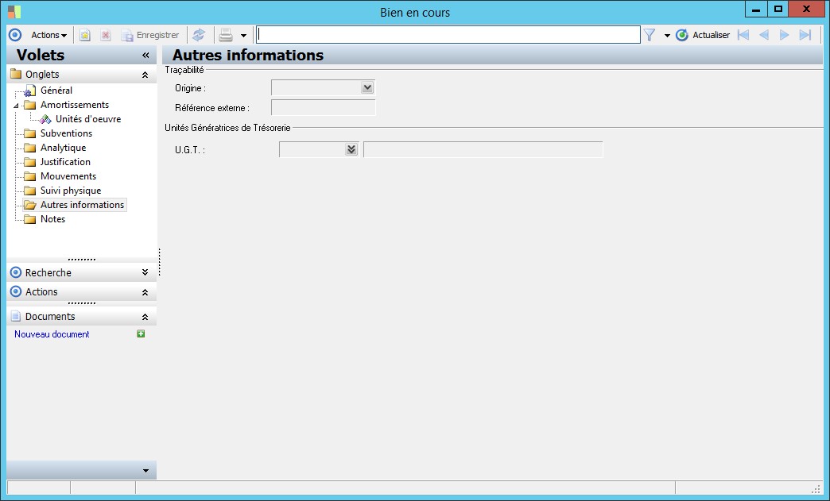Click the Unités d'oeuvre item icon

(45, 119)
